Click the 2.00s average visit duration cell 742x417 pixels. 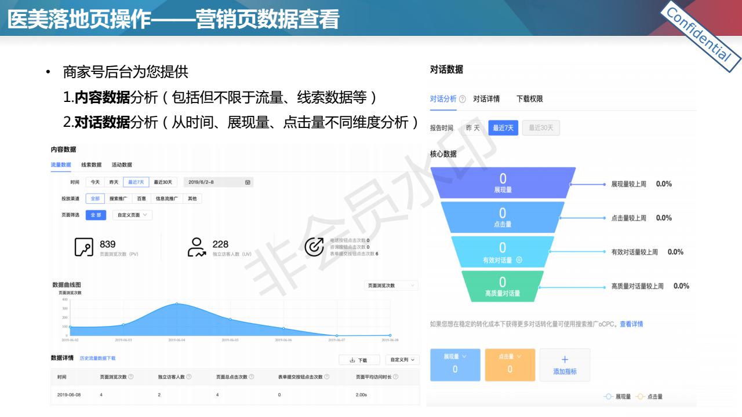362,394
